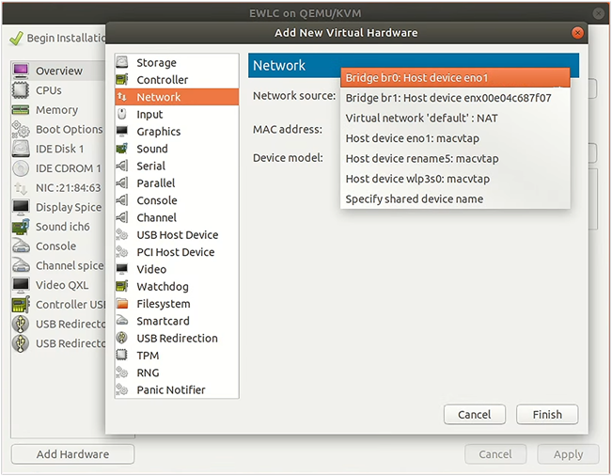Click Cancel in the EWLC window

click(495, 454)
